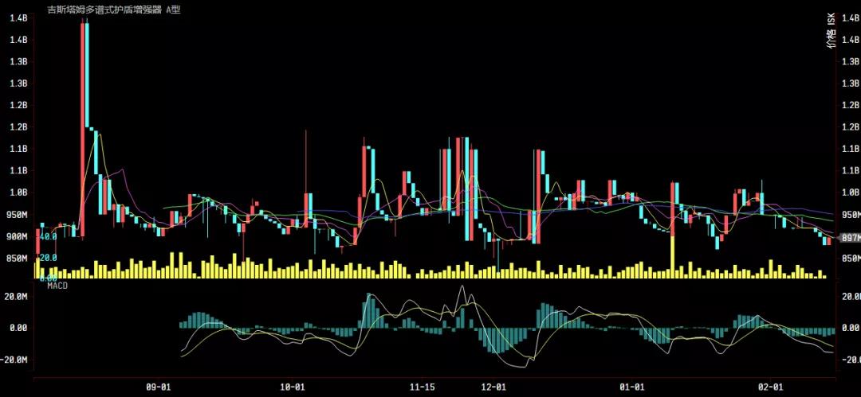
Task: Select the 09-01 date marker
Action: click(x=159, y=387)
